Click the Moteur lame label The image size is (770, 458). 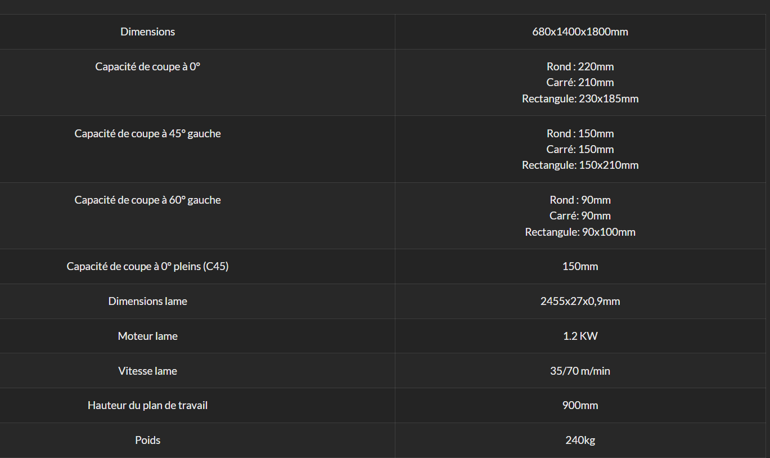pyautogui.click(x=147, y=336)
